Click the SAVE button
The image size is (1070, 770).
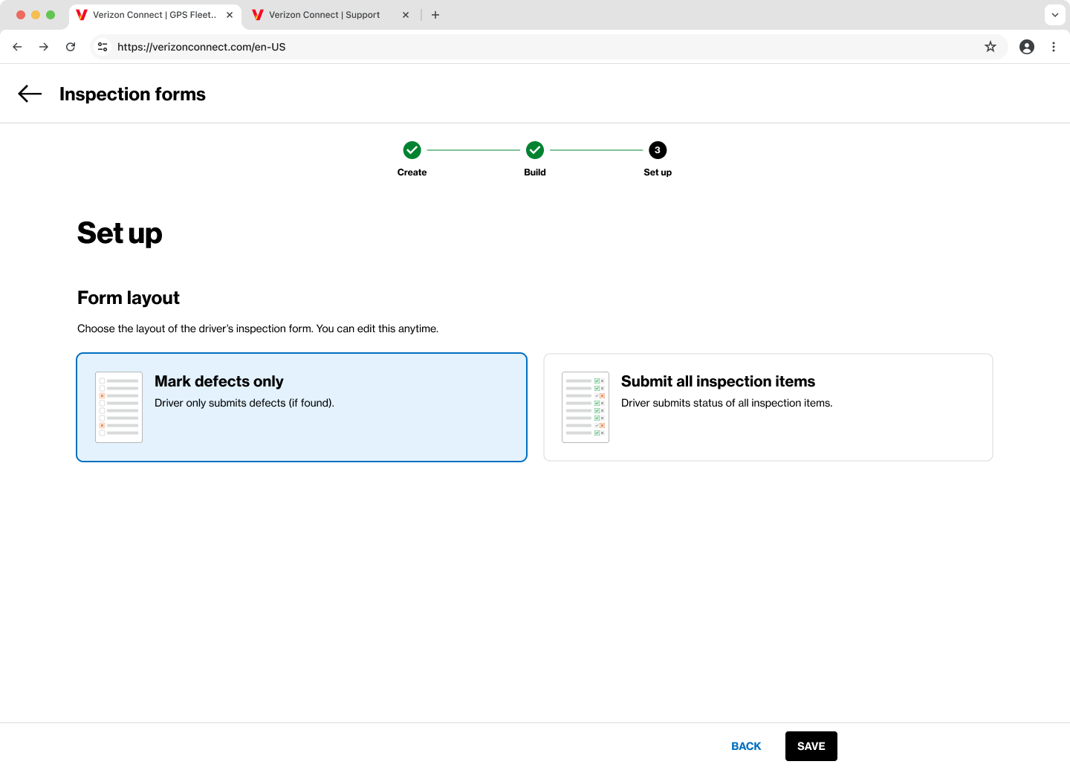coord(811,745)
